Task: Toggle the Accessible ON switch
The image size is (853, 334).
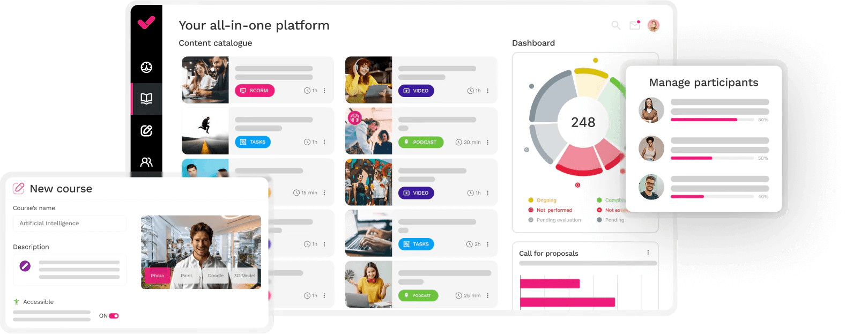Action: click(x=114, y=316)
